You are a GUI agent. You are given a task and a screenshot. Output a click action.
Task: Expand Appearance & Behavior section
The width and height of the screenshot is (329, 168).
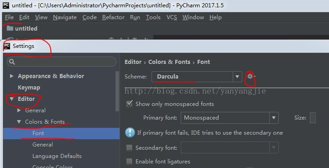11,76
